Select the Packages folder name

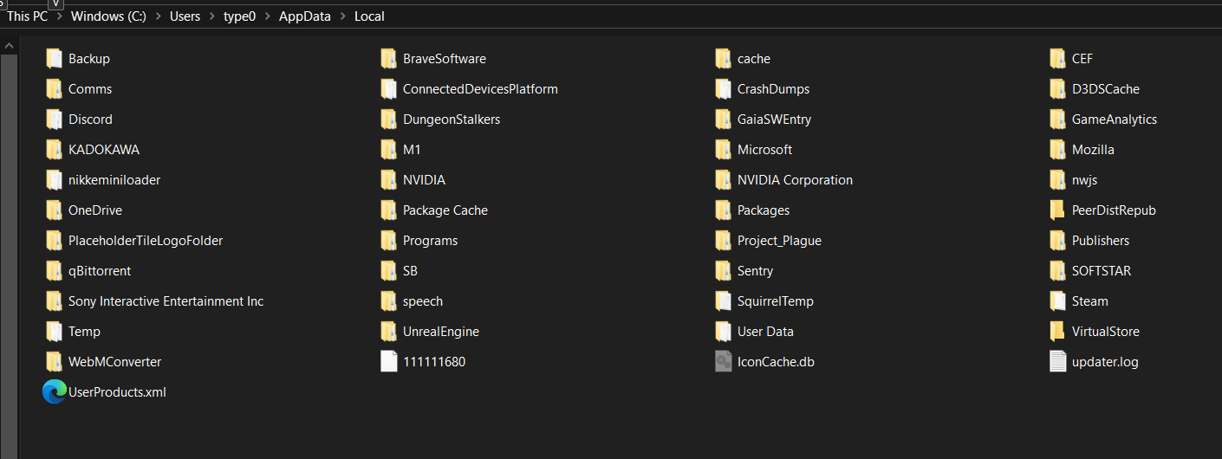click(764, 210)
